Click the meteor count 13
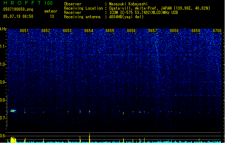 coord(52,16)
